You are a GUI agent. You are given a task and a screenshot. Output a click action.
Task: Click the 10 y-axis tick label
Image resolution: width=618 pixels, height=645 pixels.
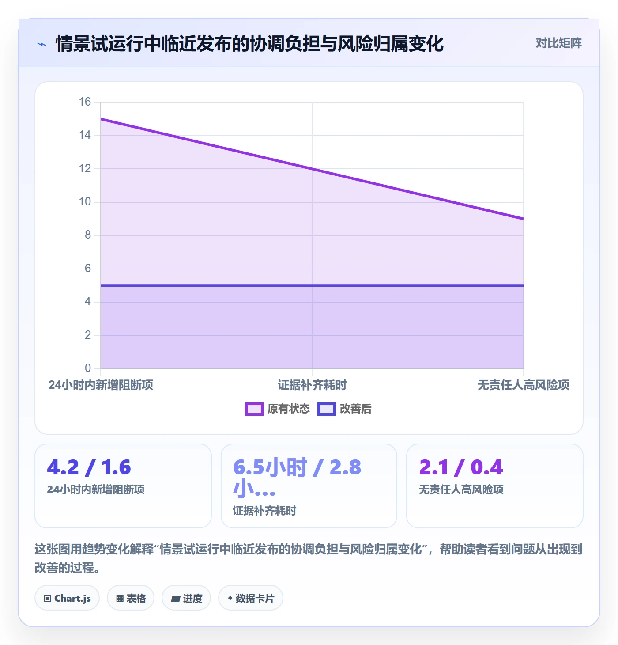(x=85, y=202)
